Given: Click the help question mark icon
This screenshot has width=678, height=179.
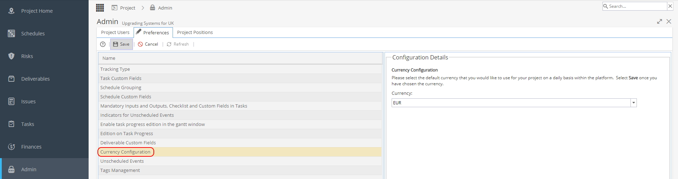Looking at the screenshot, I should pos(103,44).
